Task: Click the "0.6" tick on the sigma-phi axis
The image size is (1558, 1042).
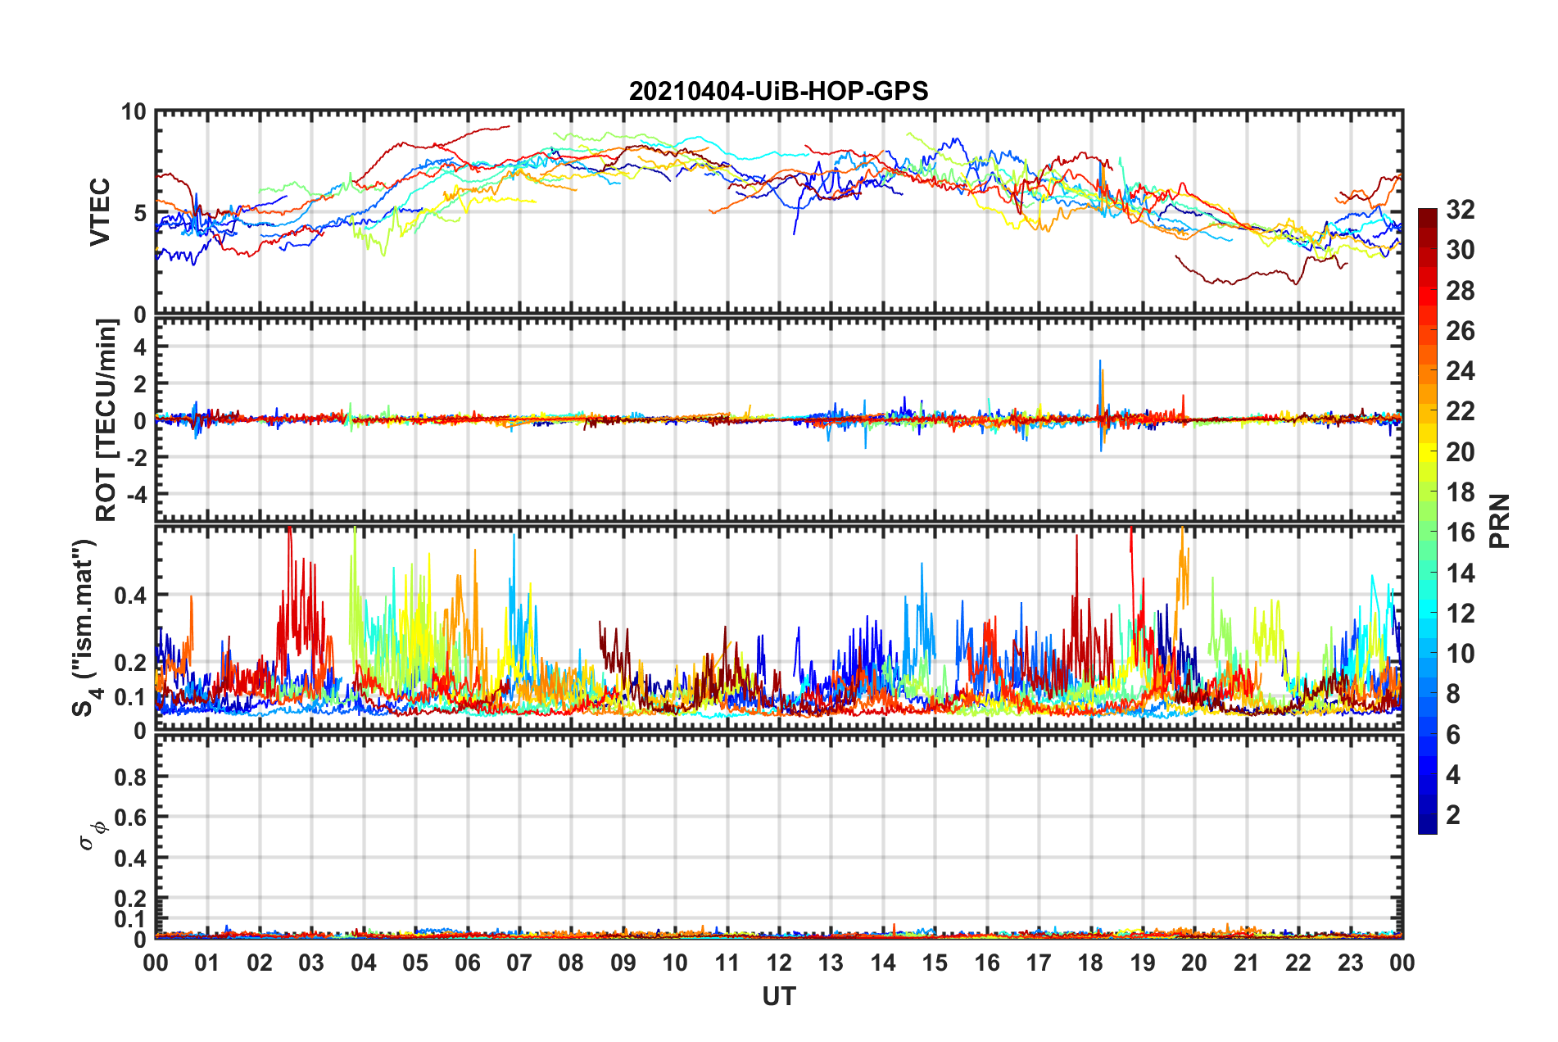Action: tap(130, 818)
